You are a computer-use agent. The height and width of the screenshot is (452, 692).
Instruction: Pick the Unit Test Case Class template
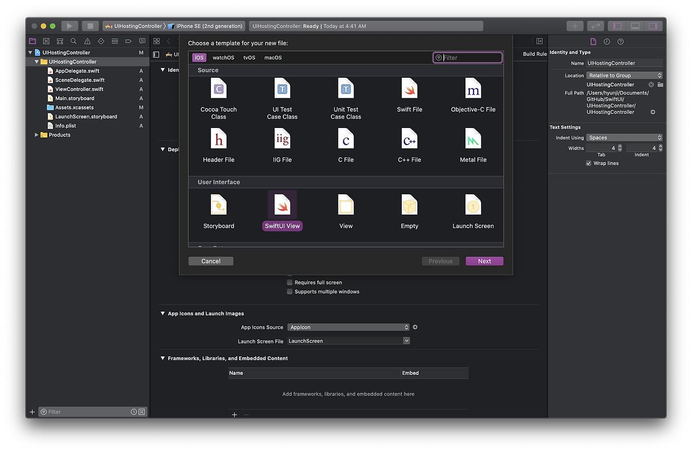pyautogui.click(x=346, y=98)
